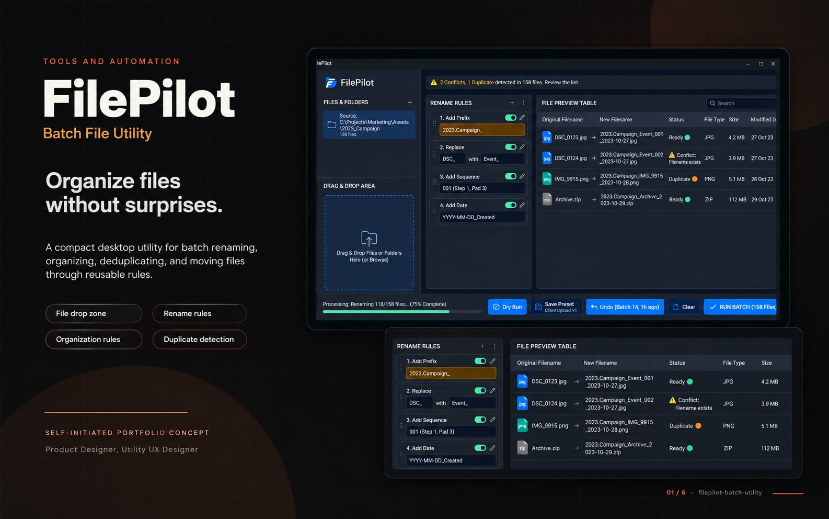Click the Duplicate status for IMG_9915.png in inset table
This screenshot has height=519, width=829.
pos(685,426)
